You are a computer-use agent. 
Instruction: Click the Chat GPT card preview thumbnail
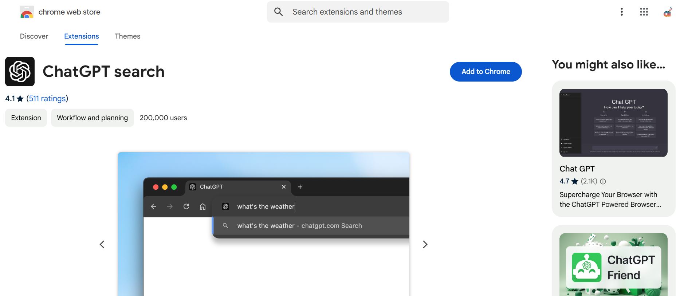[614, 123]
